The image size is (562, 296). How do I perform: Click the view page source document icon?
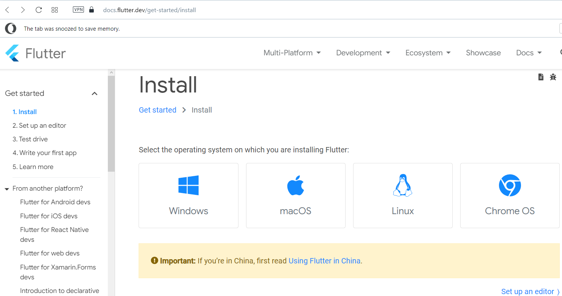pos(541,77)
